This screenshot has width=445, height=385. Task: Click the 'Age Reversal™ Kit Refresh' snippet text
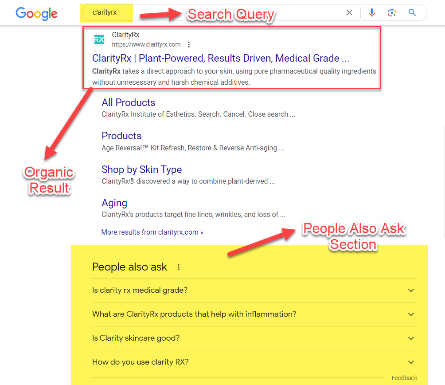click(193, 148)
